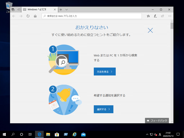Viewport: 184px width, 138px height.
Task: Focus the search or web address field
Action: pos(92,16)
